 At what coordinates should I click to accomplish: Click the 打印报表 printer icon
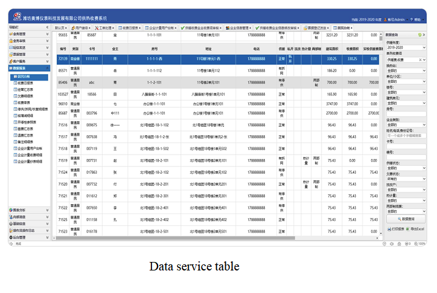coord(389,229)
